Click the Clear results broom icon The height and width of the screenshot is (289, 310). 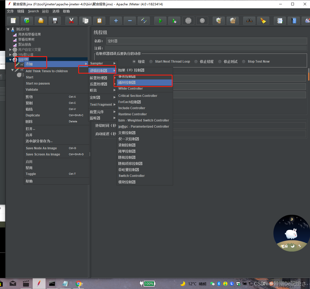click(x=219, y=21)
